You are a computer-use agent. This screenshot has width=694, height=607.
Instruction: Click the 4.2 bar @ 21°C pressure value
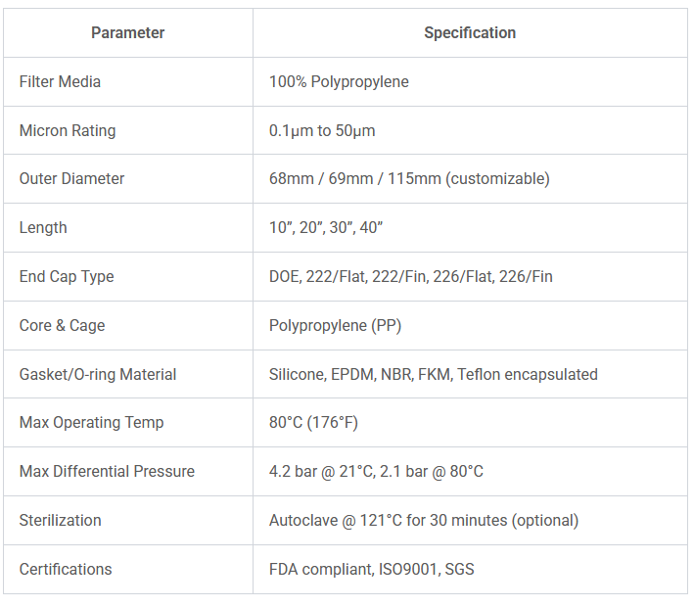[x=376, y=472]
